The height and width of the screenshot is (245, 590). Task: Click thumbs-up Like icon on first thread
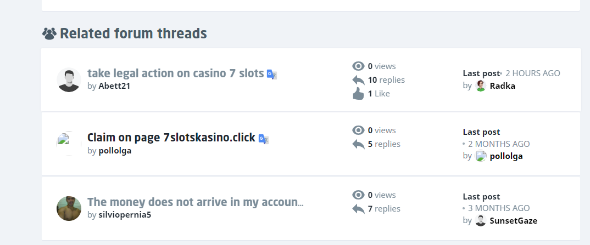358,94
